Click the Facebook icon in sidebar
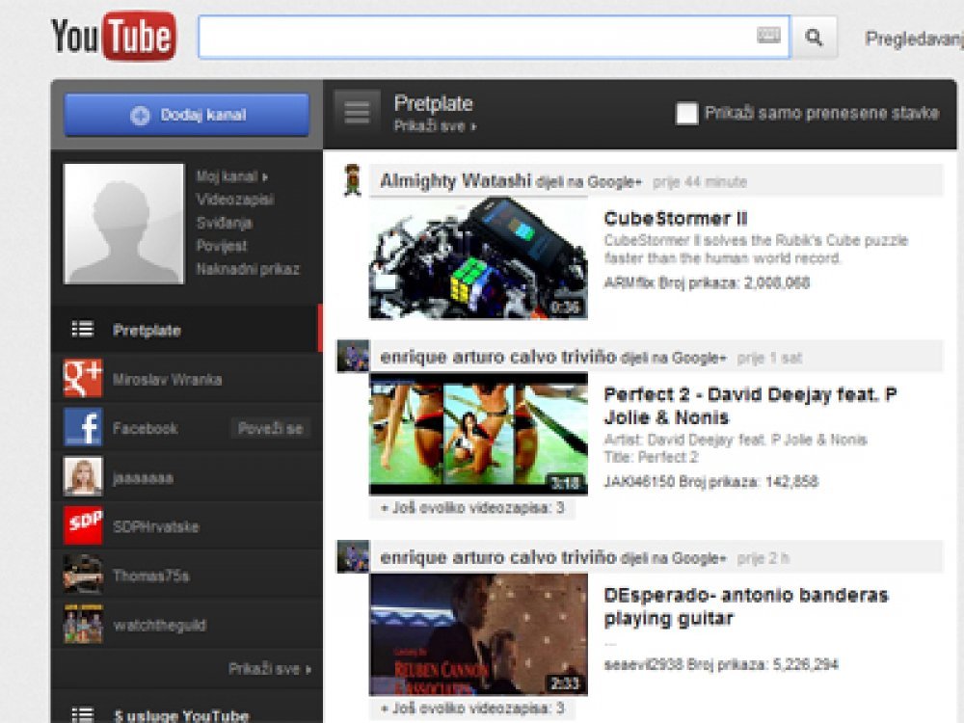The image size is (964, 723). point(83,428)
